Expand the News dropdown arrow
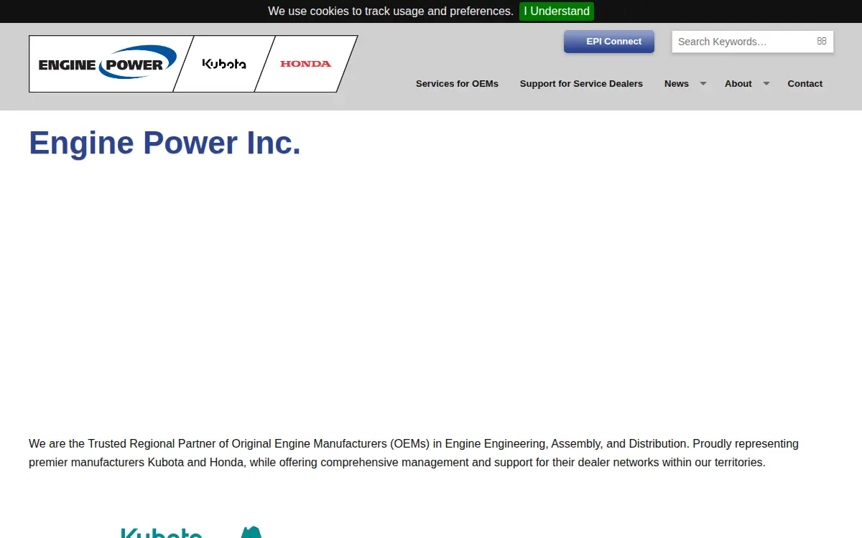862x538 pixels. tap(703, 84)
